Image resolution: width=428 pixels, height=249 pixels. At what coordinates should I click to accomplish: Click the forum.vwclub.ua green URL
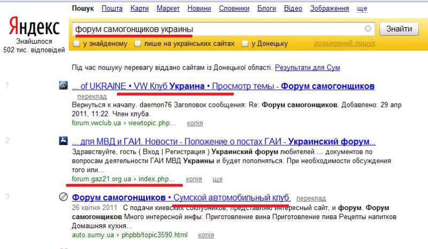[124, 123]
